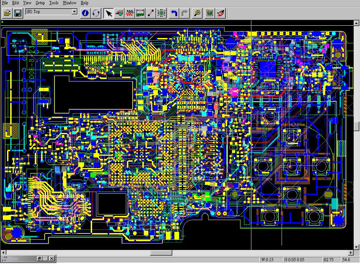Click the 54.6 Y coordinate field
This screenshot has width=360, height=270.
pyautogui.click(x=350, y=260)
